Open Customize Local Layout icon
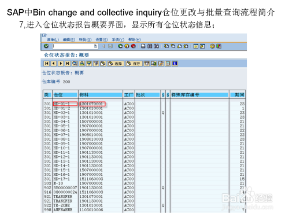289x217 pixels. 219,46
